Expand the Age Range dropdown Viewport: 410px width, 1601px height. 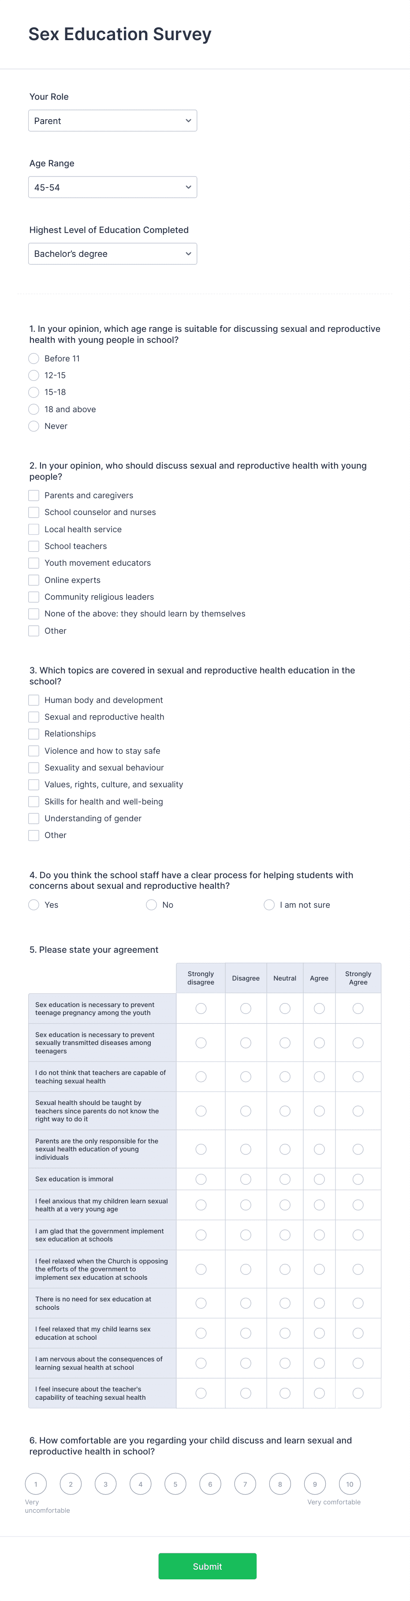coord(112,187)
